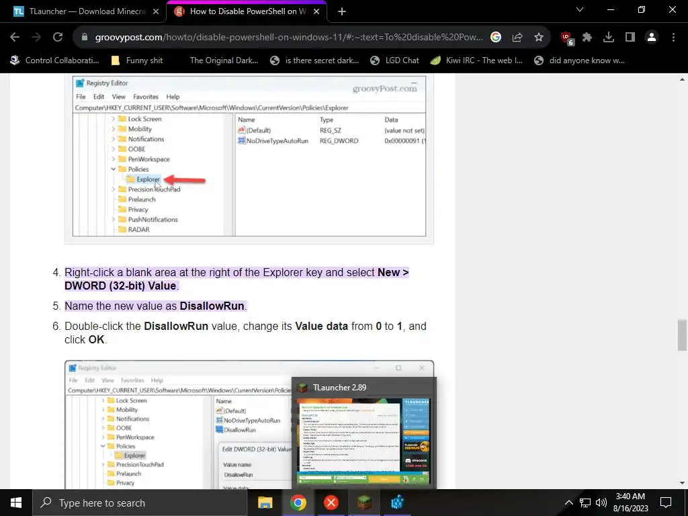Open Chrome profile avatar
The height and width of the screenshot is (516, 688).
[x=652, y=38]
